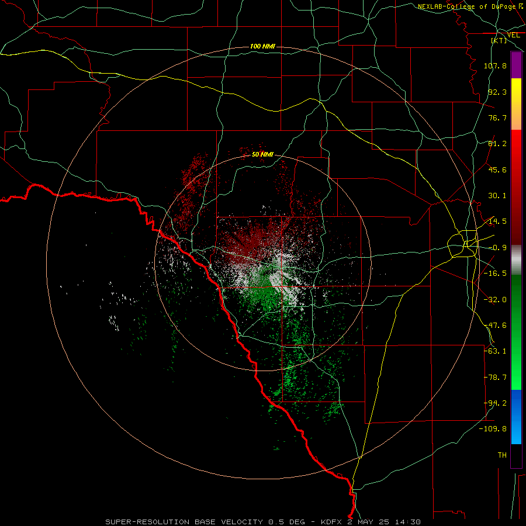Click the 30.1 value on the velocity scale
Image resolution: width=526 pixels, height=526 pixels.
497,196
